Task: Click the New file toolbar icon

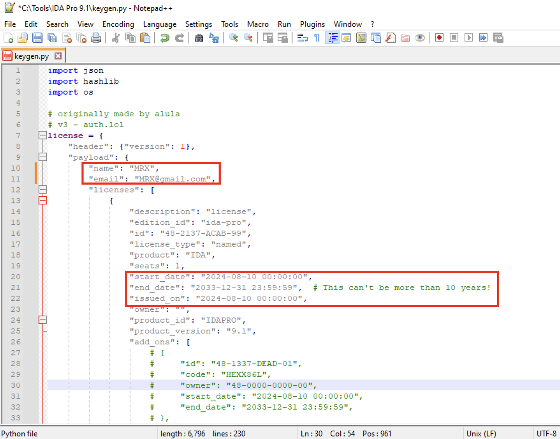Action: tap(8, 38)
